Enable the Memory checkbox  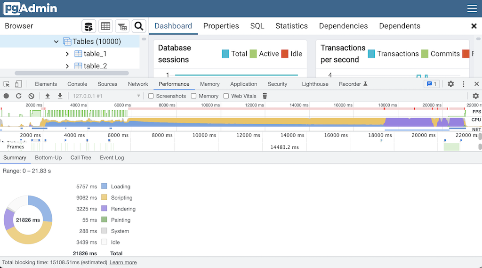(x=193, y=96)
